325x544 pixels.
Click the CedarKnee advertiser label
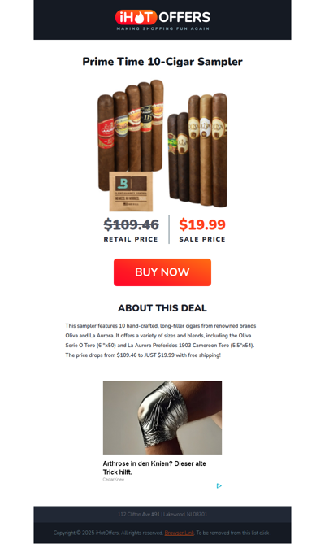[113, 480]
